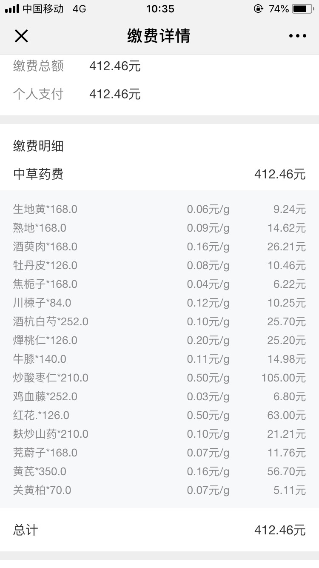The image size is (319, 568).
Task: Select the 缴费详情 page title
Action: click(x=159, y=36)
